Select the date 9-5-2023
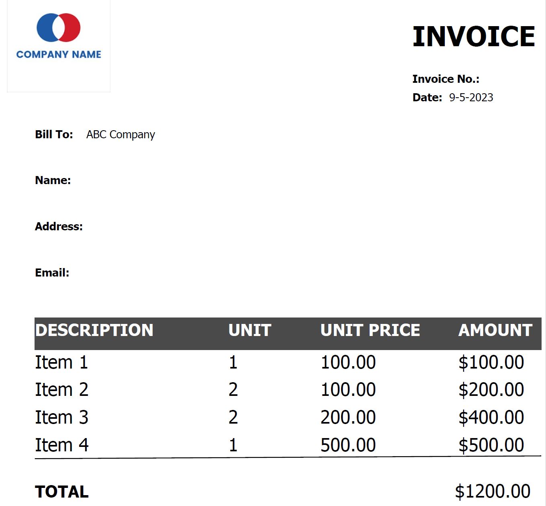546x506 pixels. [471, 97]
